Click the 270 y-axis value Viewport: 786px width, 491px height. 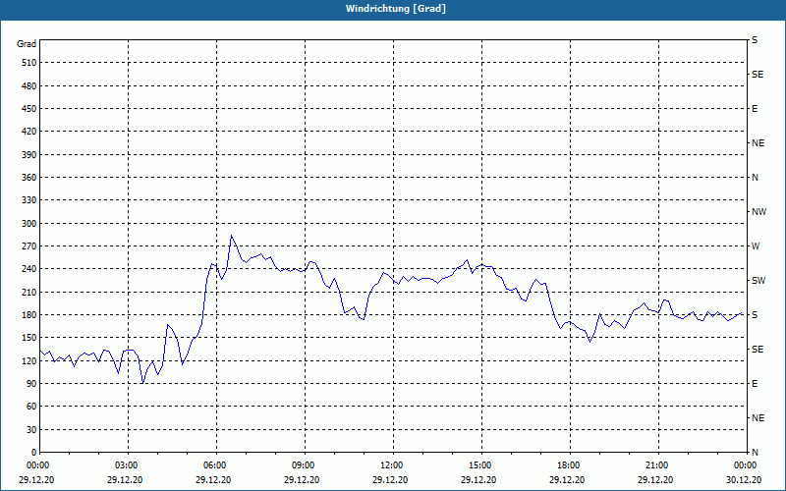(x=29, y=246)
